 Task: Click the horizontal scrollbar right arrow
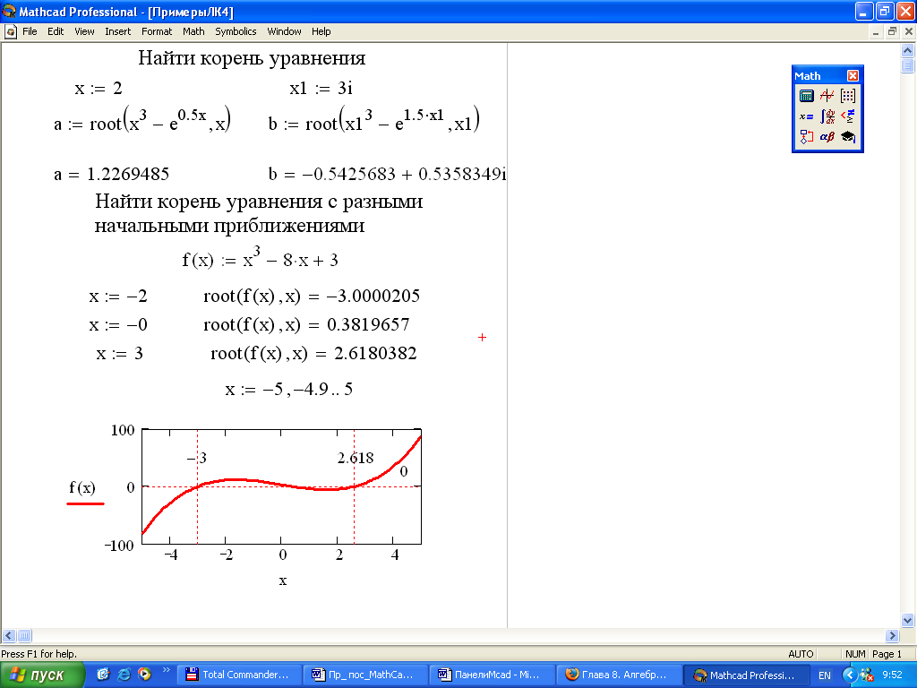pyautogui.click(x=892, y=635)
